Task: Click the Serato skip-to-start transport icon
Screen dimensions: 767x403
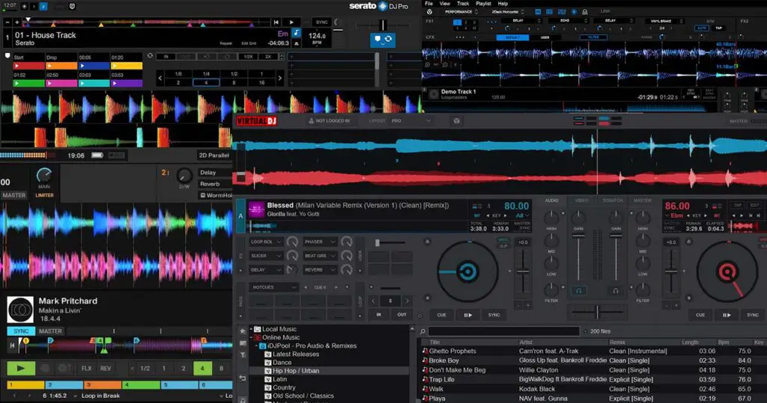Action: point(276,22)
